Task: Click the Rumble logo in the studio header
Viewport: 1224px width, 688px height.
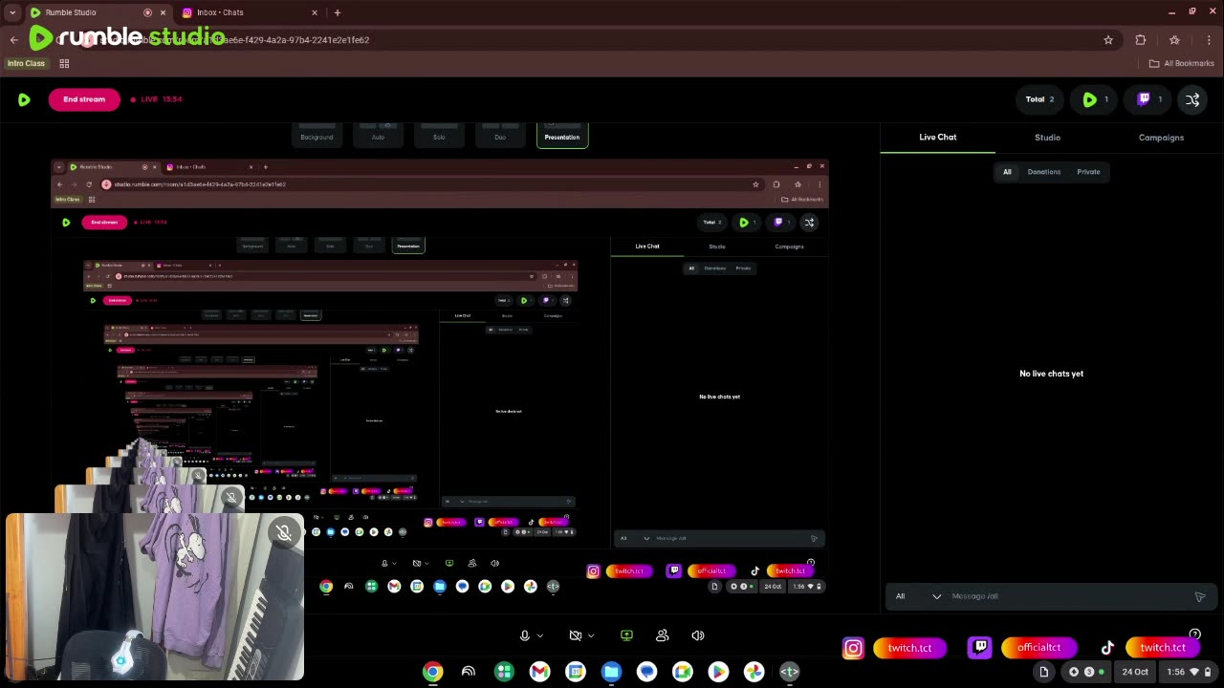Action: coord(24,99)
